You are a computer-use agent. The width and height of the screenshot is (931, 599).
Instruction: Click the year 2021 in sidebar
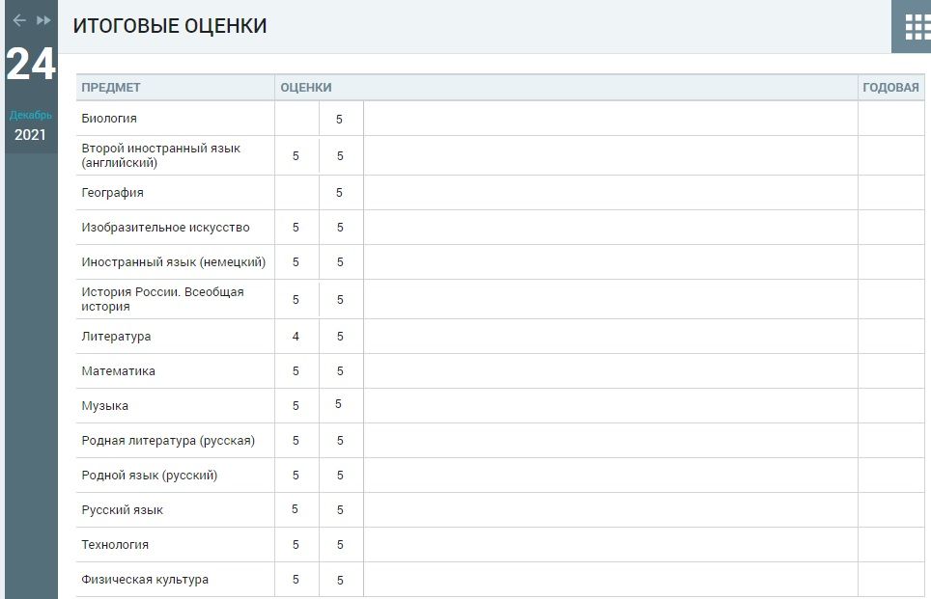(30, 135)
